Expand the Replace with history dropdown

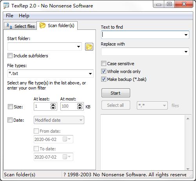click(186, 52)
